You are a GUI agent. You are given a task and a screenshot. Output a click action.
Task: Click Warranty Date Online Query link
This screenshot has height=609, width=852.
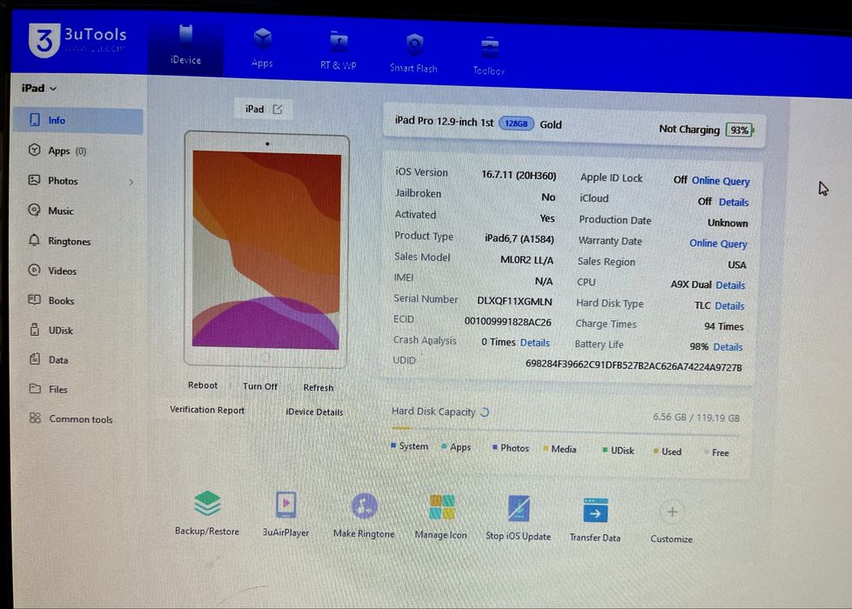[718, 244]
